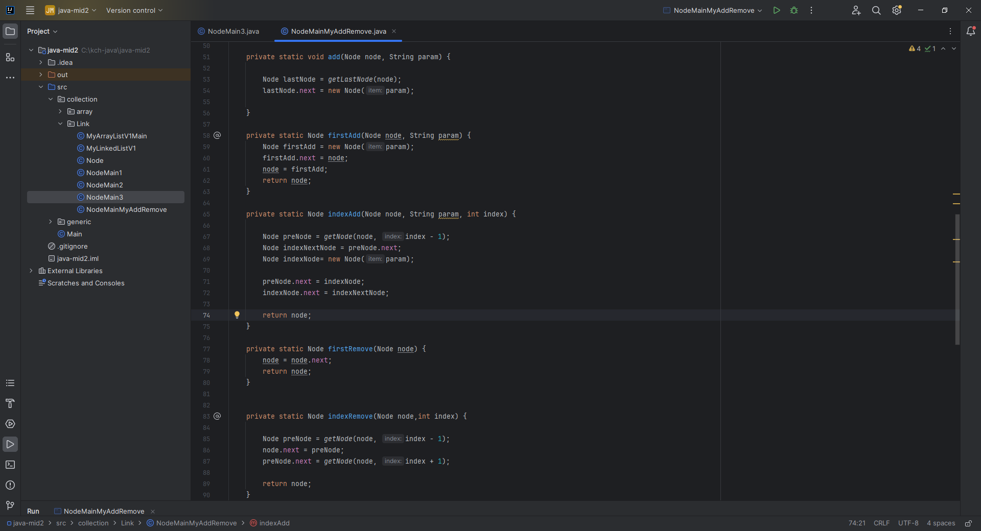981x531 pixels.
Task: Open the Structure tool window icon
Action: point(10,57)
